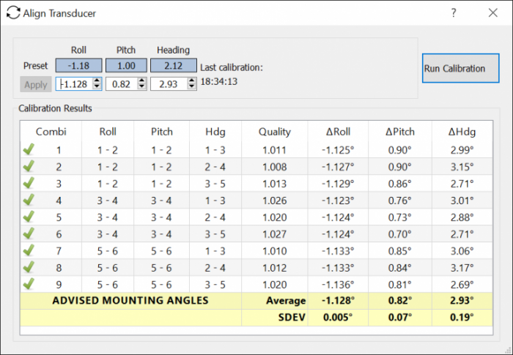
Task: Click the last calibration time 18:34:13
Action: pyautogui.click(x=219, y=81)
